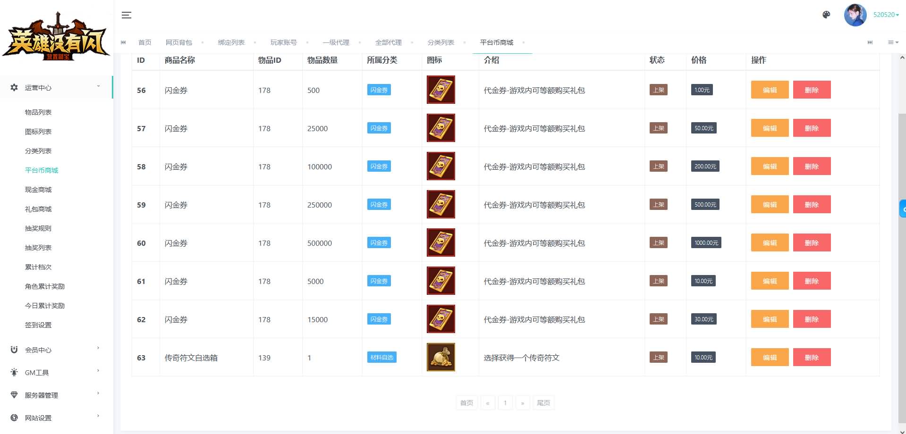This screenshot has width=906, height=434.
Task: Click the 运营中心 gear icon
Action: pyautogui.click(x=14, y=87)
